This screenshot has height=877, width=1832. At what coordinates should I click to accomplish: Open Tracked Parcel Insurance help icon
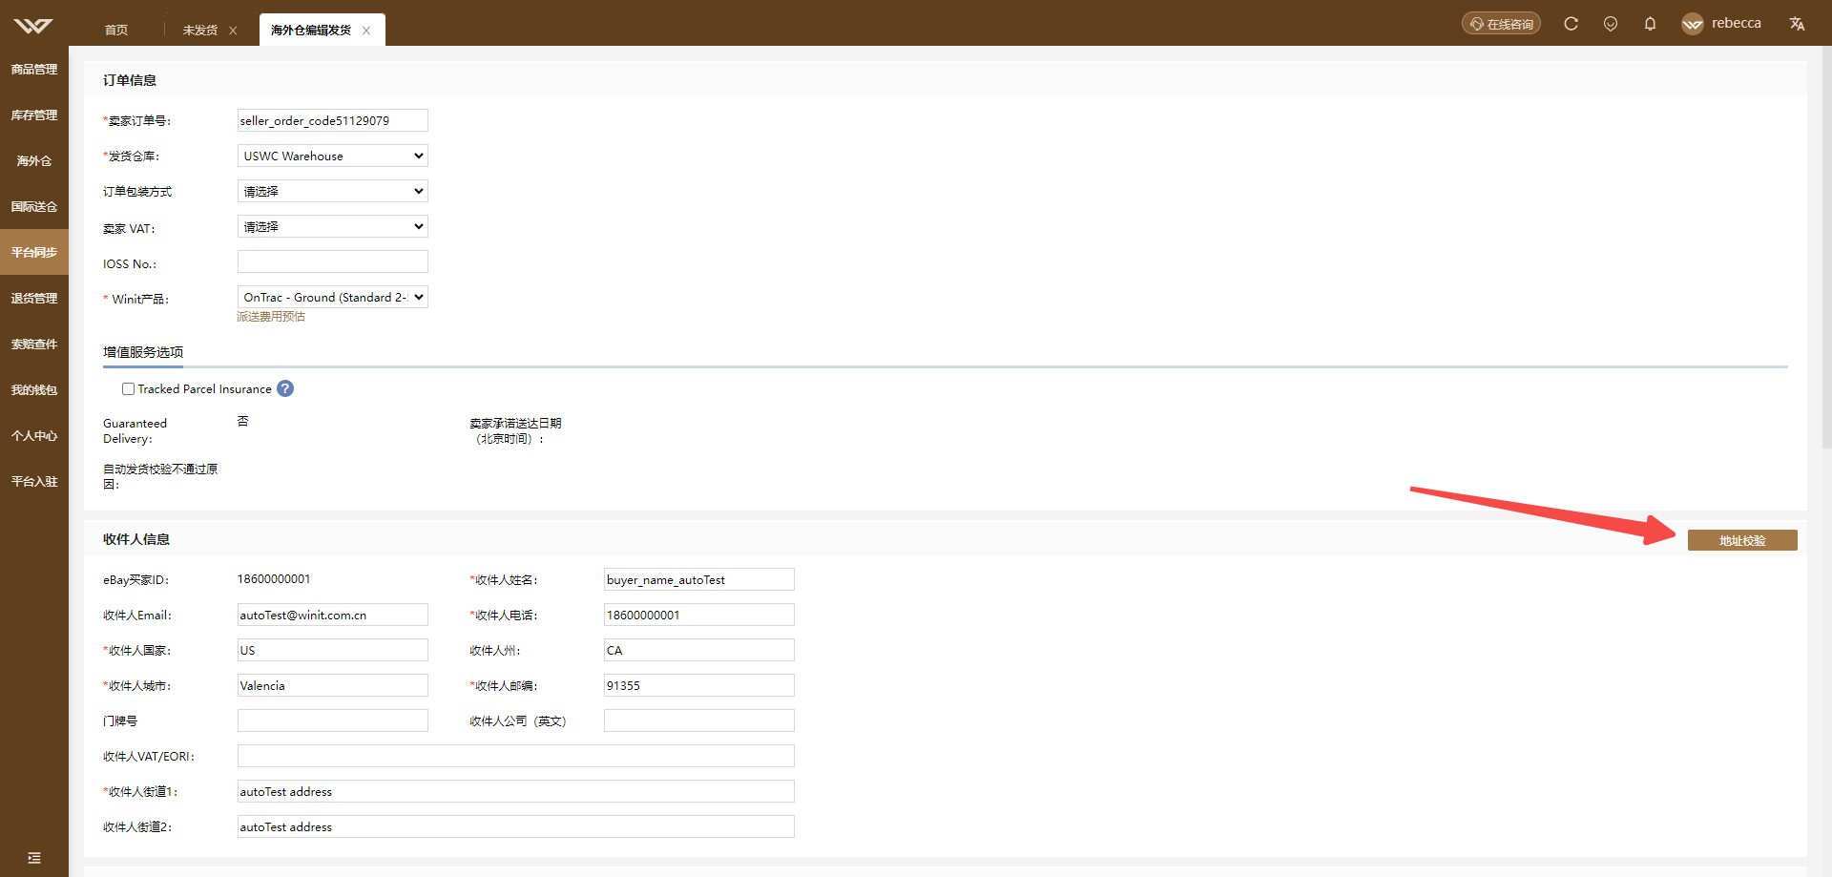point(285,388)
